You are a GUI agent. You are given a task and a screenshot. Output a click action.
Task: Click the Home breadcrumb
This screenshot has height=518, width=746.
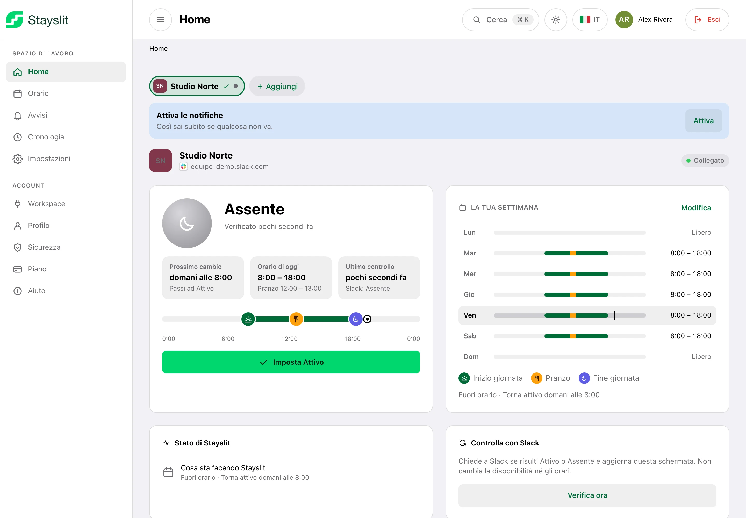click(x=159, y=49)
